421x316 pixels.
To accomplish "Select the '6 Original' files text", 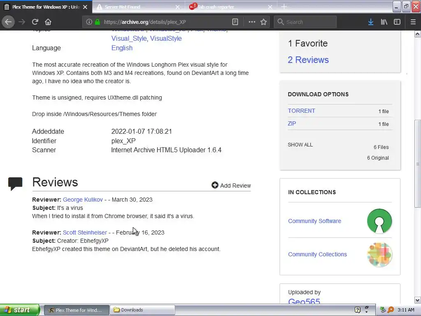I will (x=378, y=158).
